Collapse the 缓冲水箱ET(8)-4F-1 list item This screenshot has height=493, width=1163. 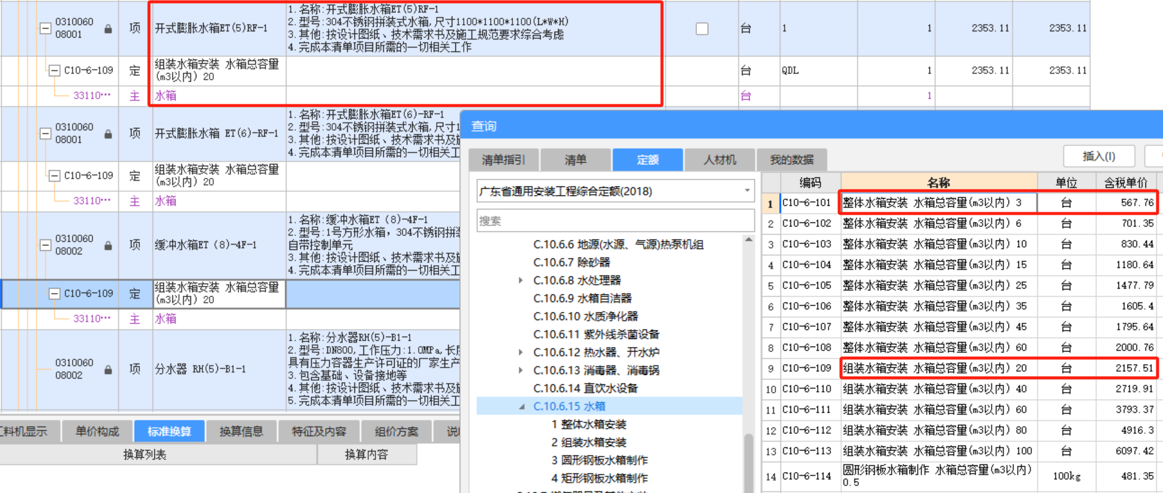(45, 245)
